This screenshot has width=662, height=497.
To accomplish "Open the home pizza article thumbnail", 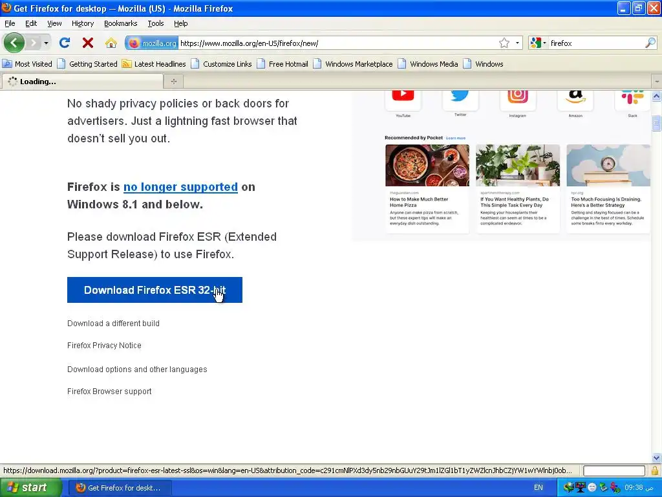I will click(x=427, y=165).
